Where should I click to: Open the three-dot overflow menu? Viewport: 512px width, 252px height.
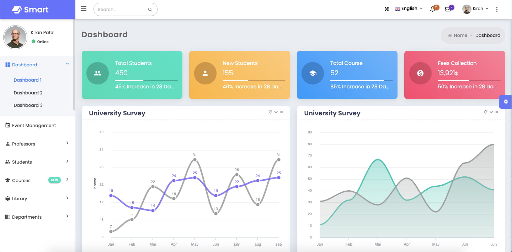(x=497, y=9)
